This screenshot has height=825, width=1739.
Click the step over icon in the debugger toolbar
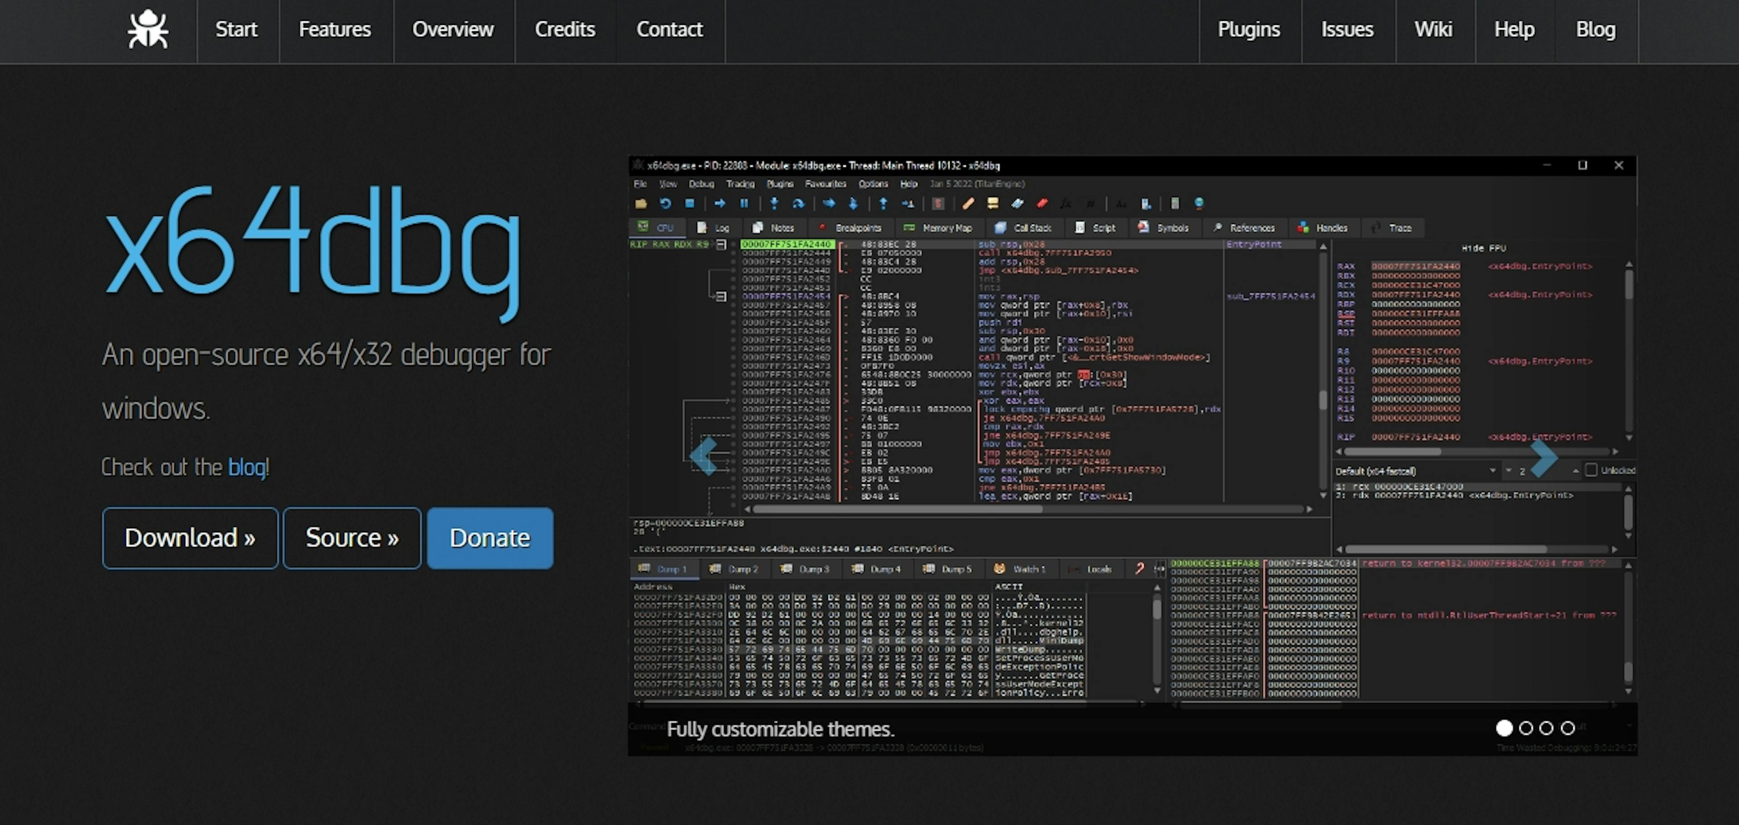pyautogui.click(x=798, y=203)
